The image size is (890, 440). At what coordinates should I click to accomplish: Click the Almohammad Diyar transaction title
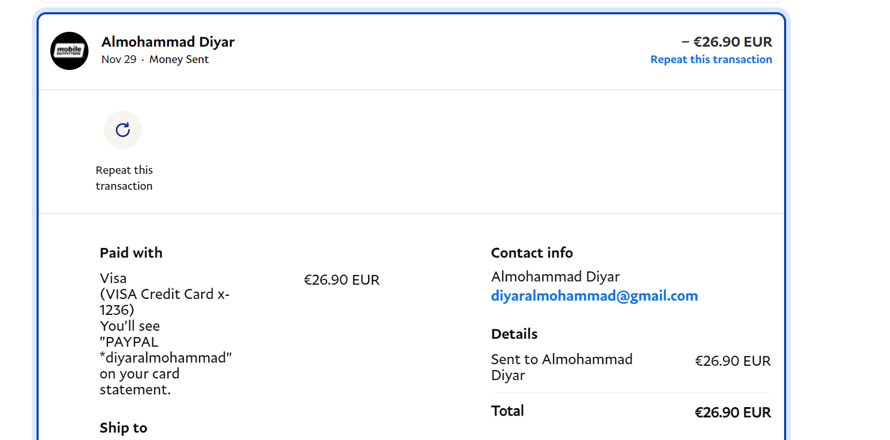(168, 42)
